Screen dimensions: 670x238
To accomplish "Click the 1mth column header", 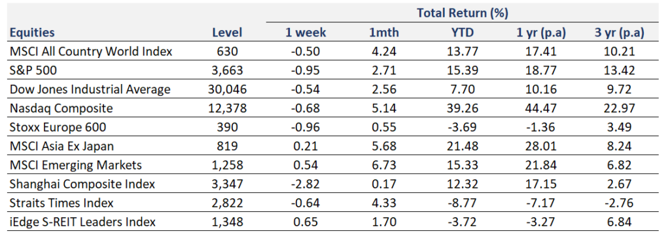I will point(383,33).
